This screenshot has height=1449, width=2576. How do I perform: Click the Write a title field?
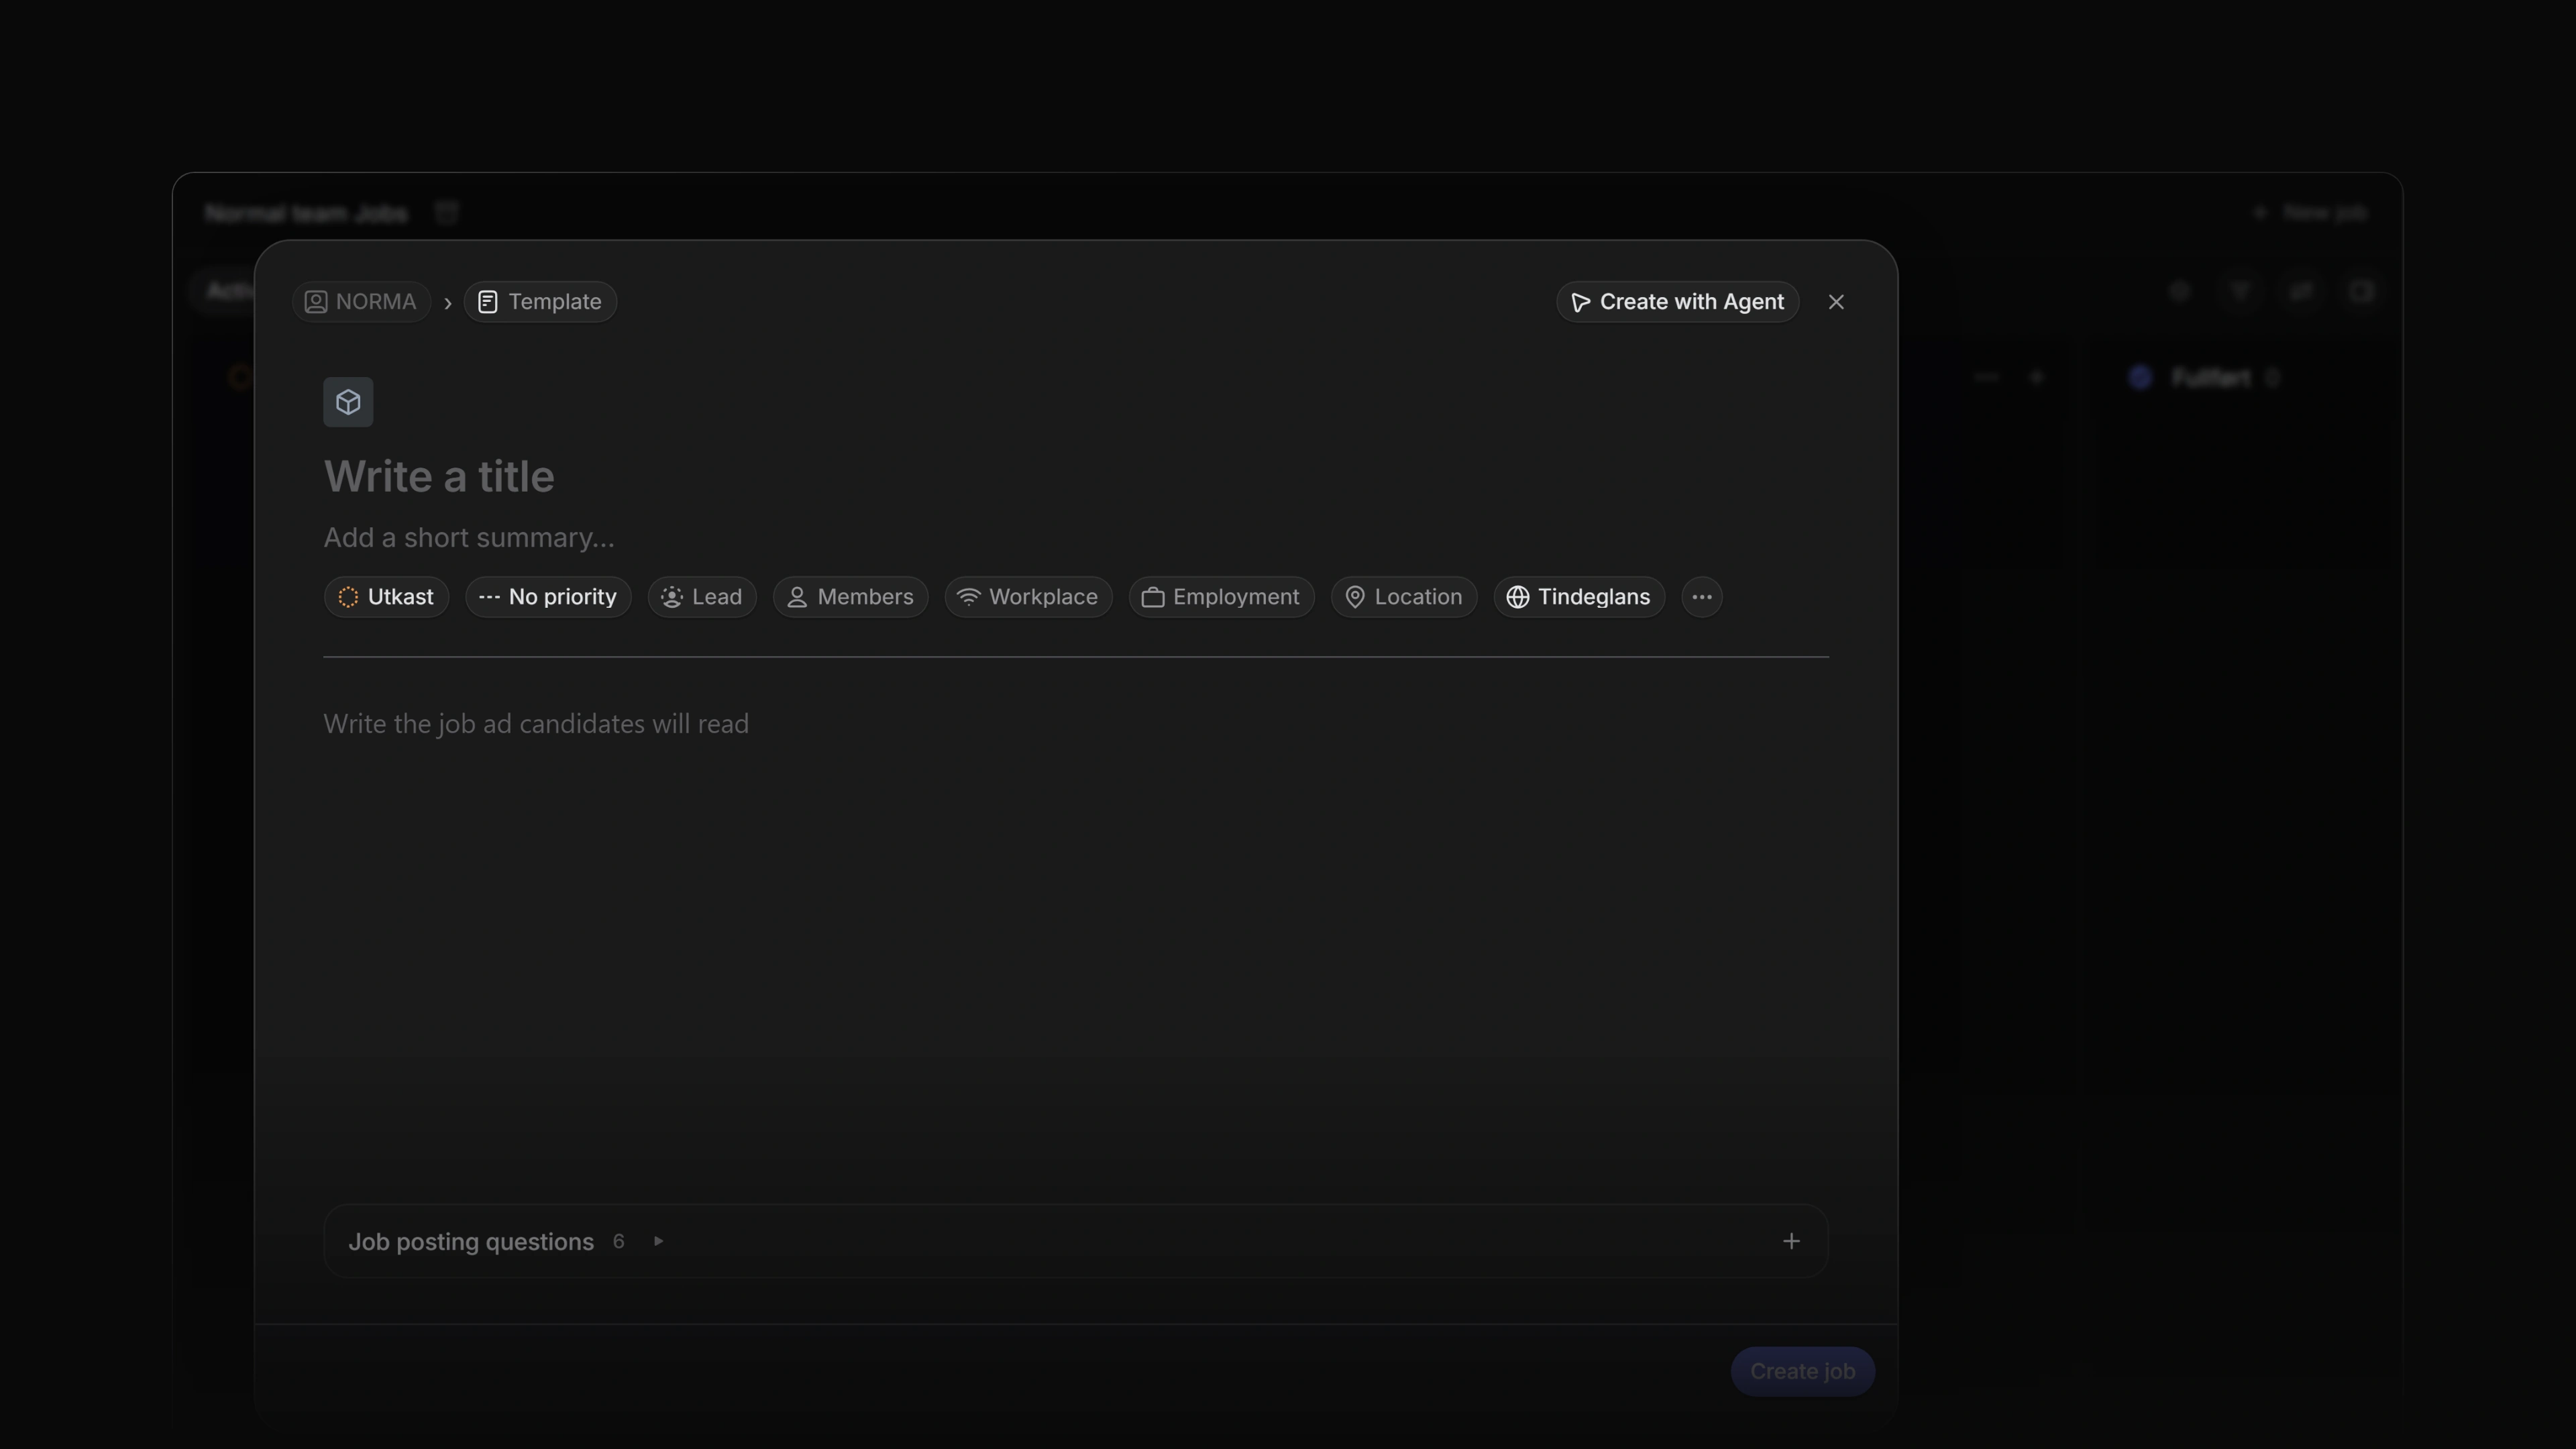tap(1076, 476)
